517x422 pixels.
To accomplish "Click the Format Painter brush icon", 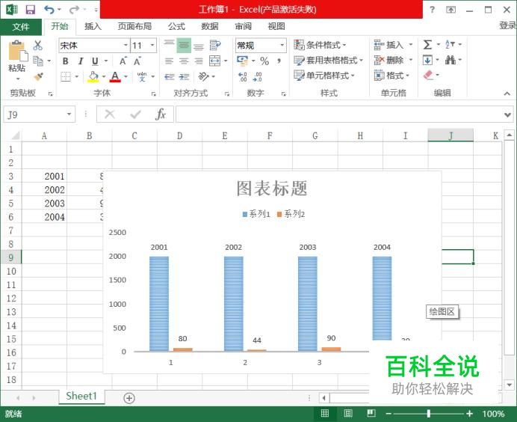I will [x=38, y=76].
